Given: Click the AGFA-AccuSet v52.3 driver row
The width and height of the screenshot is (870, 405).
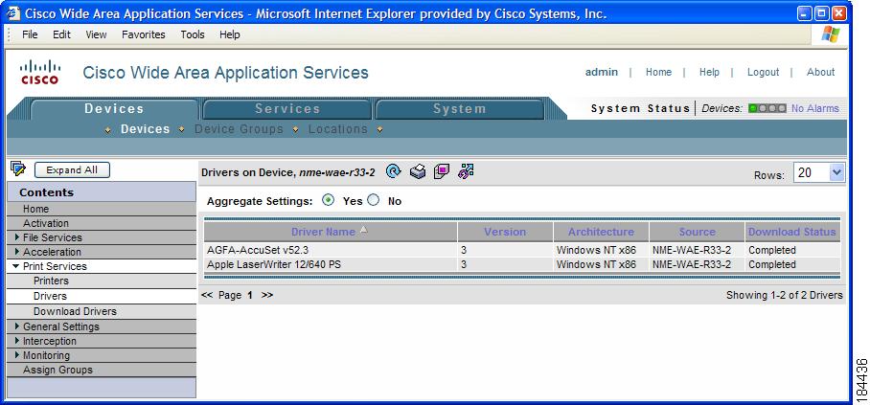Looking at the screenshot, I should click(x=522, y=250).
